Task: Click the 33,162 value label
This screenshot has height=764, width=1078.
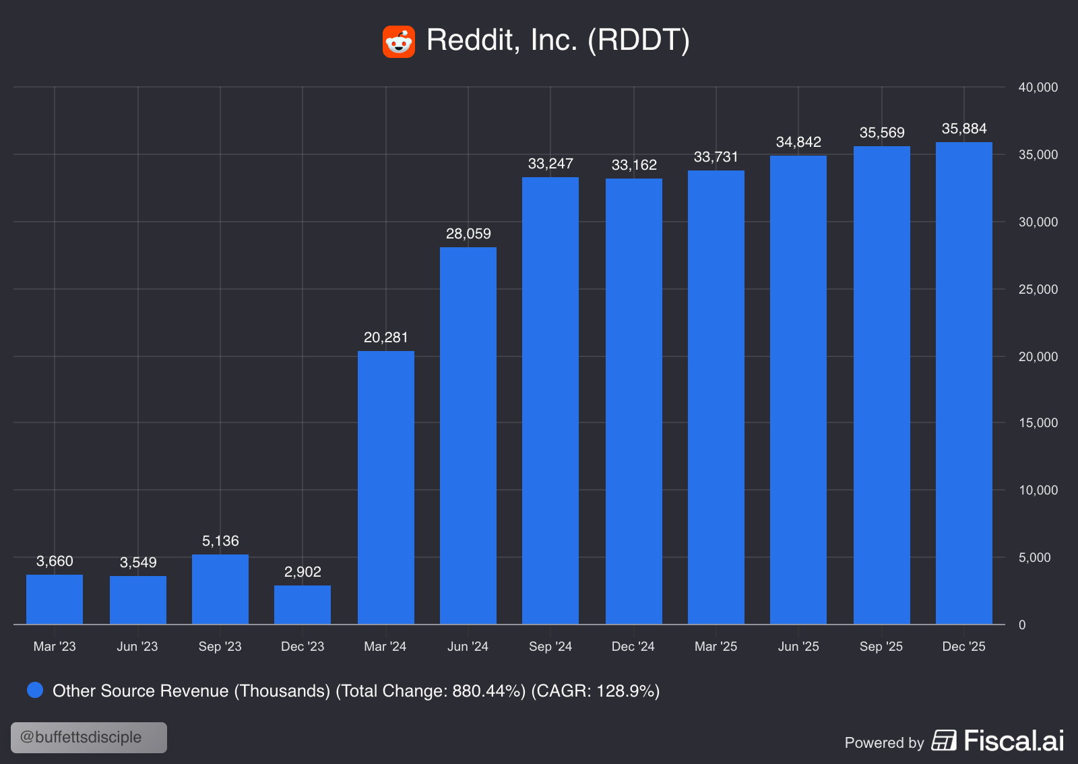Action: pos(634,165)
